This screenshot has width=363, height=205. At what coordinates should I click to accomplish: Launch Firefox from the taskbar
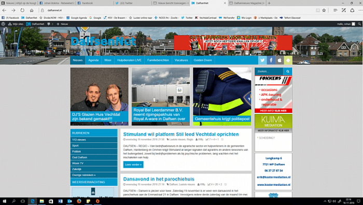(79, 201)
